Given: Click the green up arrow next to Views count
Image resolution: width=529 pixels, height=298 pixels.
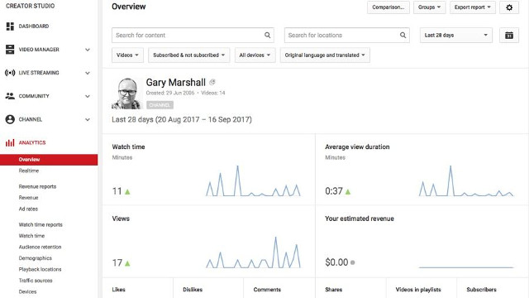Looking at the screenshot, I should click(127, 263).
